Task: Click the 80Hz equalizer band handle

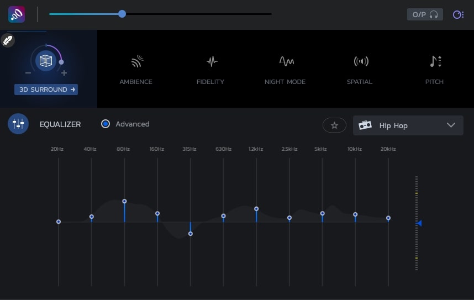Action: tap(124, 201)
